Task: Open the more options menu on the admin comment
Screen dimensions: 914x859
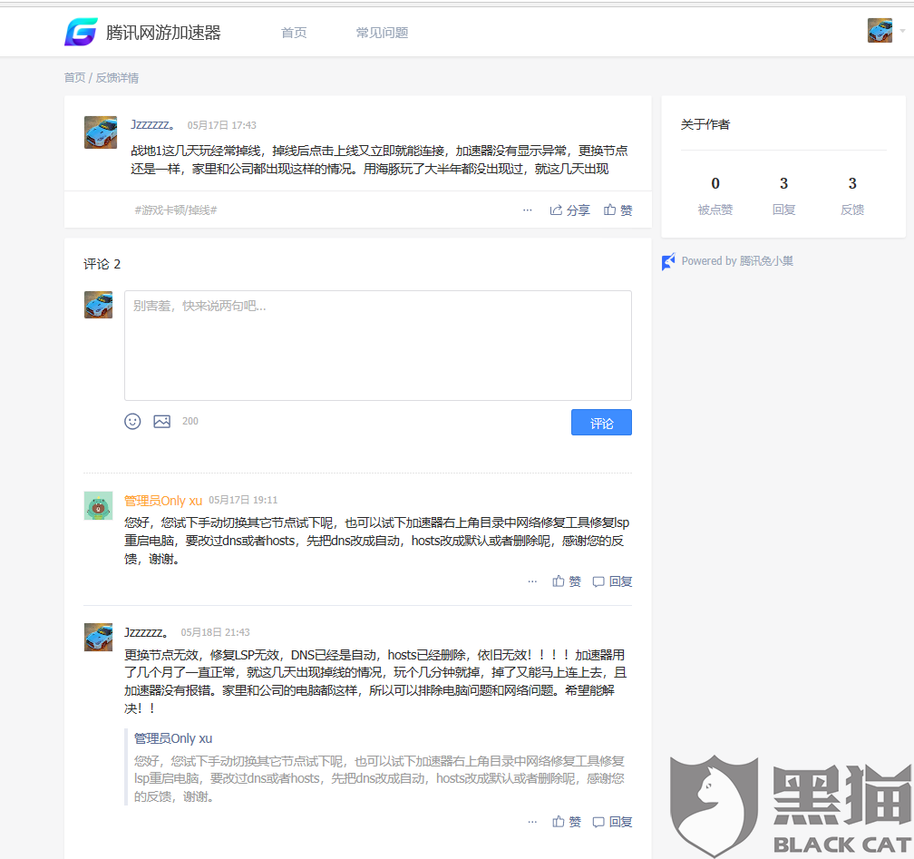Action: point(532,581)
